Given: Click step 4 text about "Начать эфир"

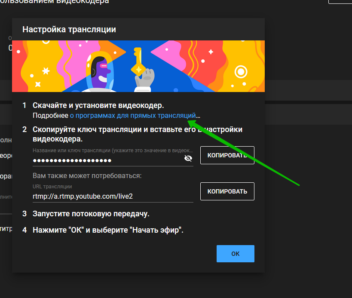Looking at the screenshot, I should click(108, 230).
